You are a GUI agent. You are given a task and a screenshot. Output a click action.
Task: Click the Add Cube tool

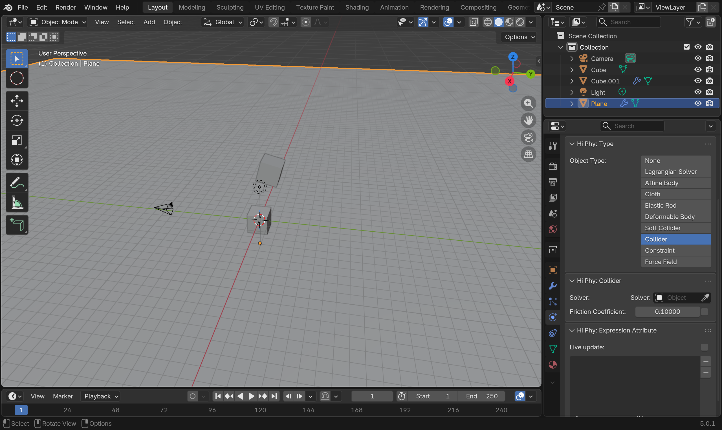coord(17,225)
